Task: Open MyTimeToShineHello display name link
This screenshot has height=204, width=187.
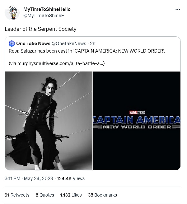Action: pos(47,9)
